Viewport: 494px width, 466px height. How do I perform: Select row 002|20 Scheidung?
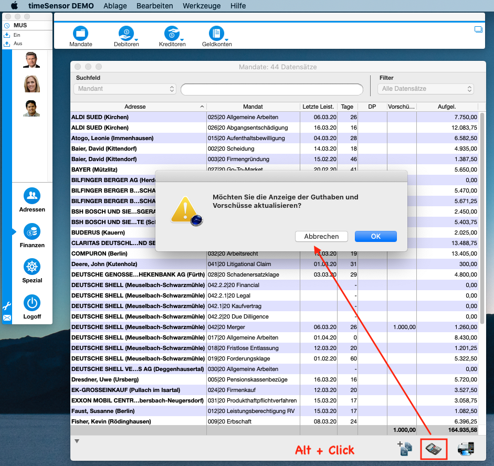tap(275, 149)
